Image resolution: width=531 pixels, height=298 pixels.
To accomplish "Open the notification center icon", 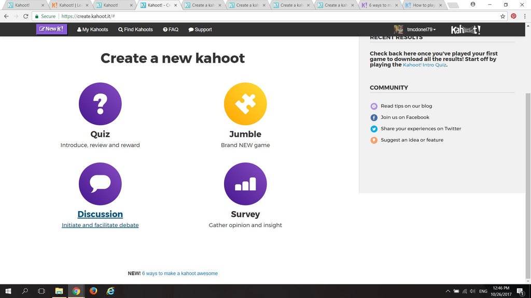I will click(x=521, y=291).
